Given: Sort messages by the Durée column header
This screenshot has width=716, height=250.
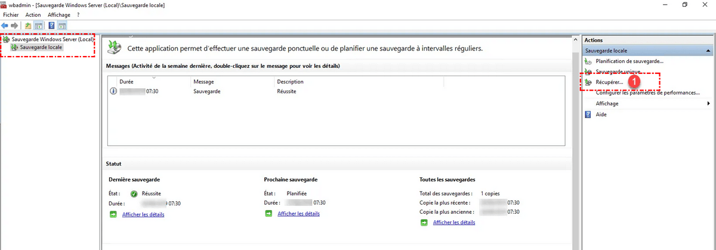Looking at the screenshot, I should (x=126, y=82).
